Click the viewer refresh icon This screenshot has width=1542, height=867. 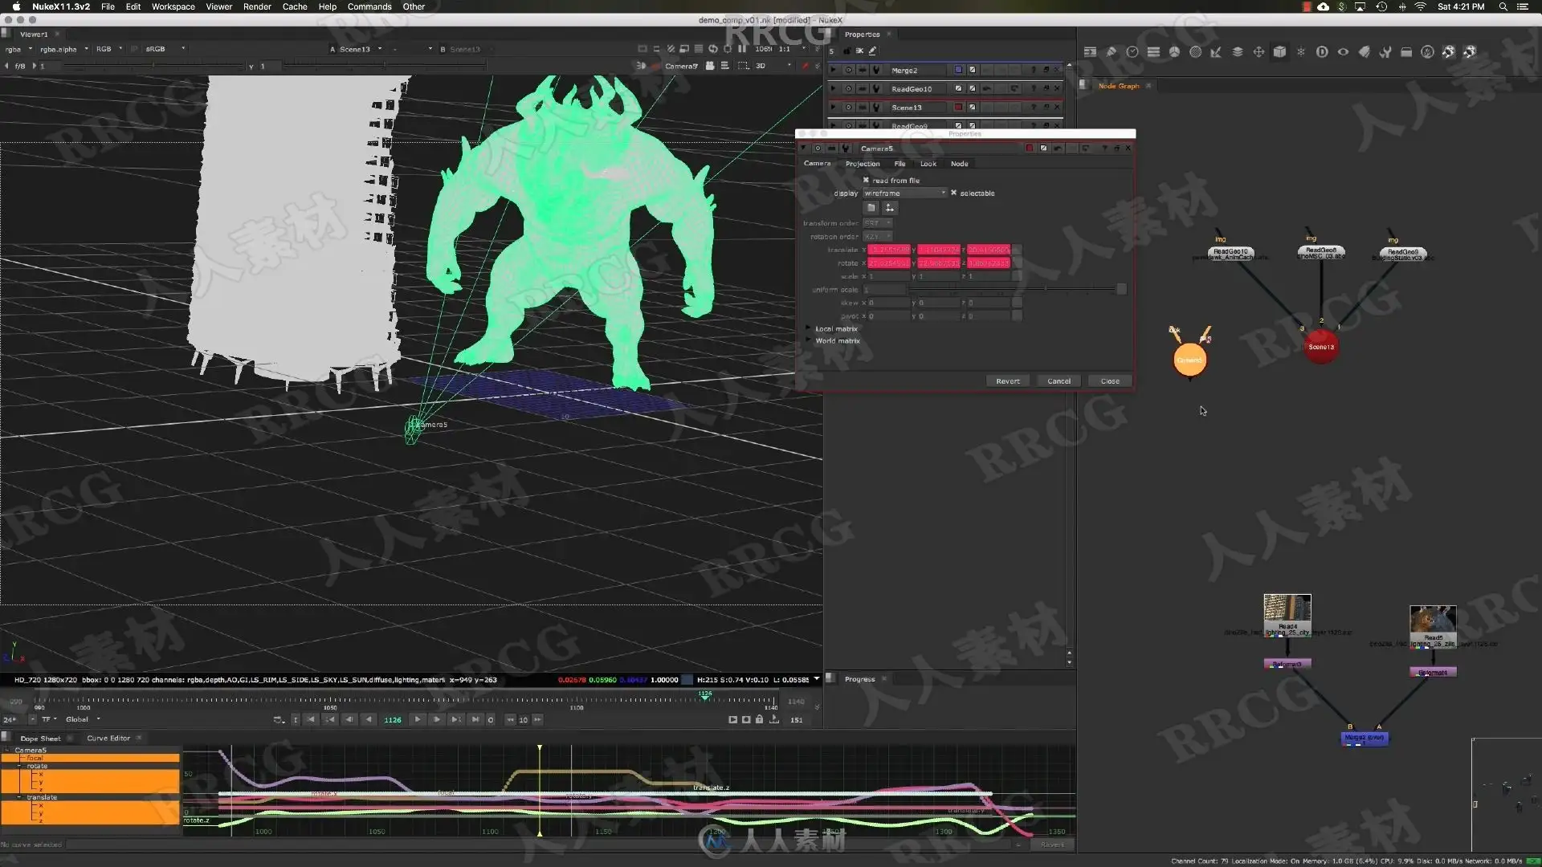click(x=713, y=49)
